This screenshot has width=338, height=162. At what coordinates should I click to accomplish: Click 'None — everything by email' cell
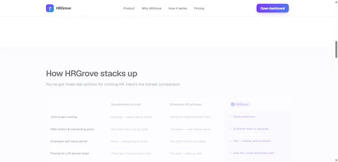pos(129,141)
